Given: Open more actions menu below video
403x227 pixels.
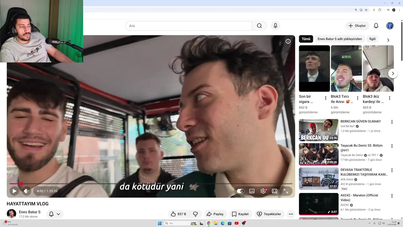Looking at the screenshot, I should 291,214.
